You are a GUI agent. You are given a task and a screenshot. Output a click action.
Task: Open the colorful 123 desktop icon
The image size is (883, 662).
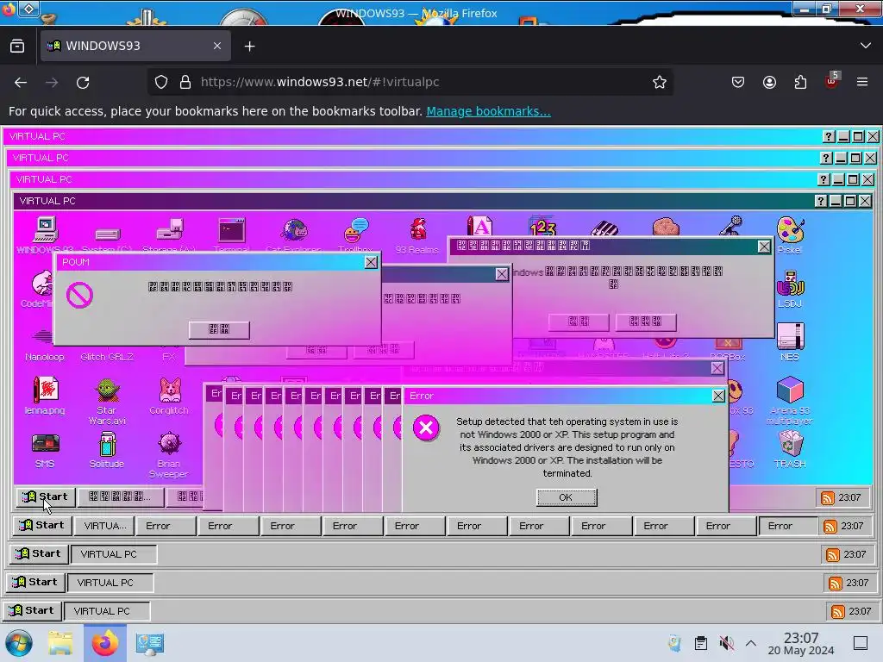pos(542,227)
